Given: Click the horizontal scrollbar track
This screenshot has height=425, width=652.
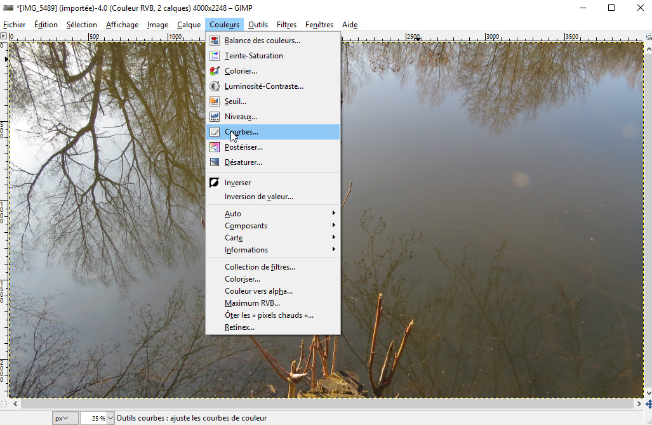Looking at the screenshot, I should (x=327, y=404).
